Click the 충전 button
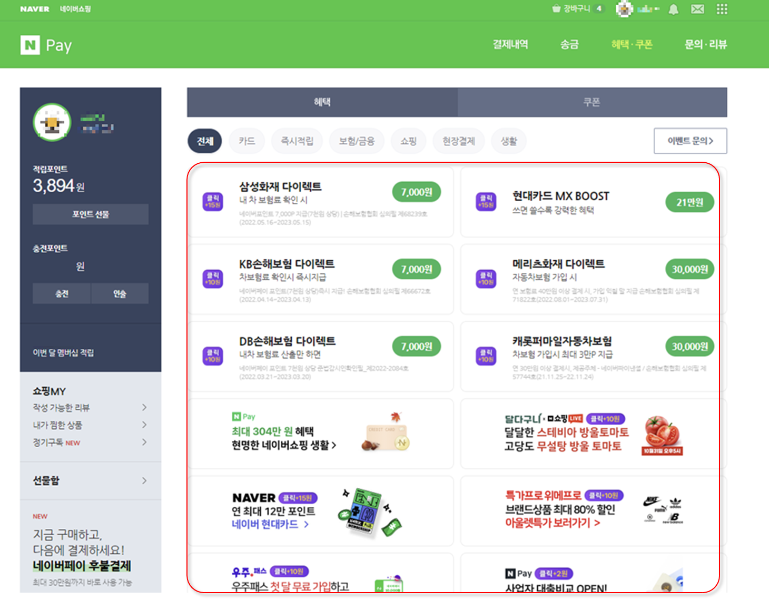This screenshot has height=600, width=769. 62,293
